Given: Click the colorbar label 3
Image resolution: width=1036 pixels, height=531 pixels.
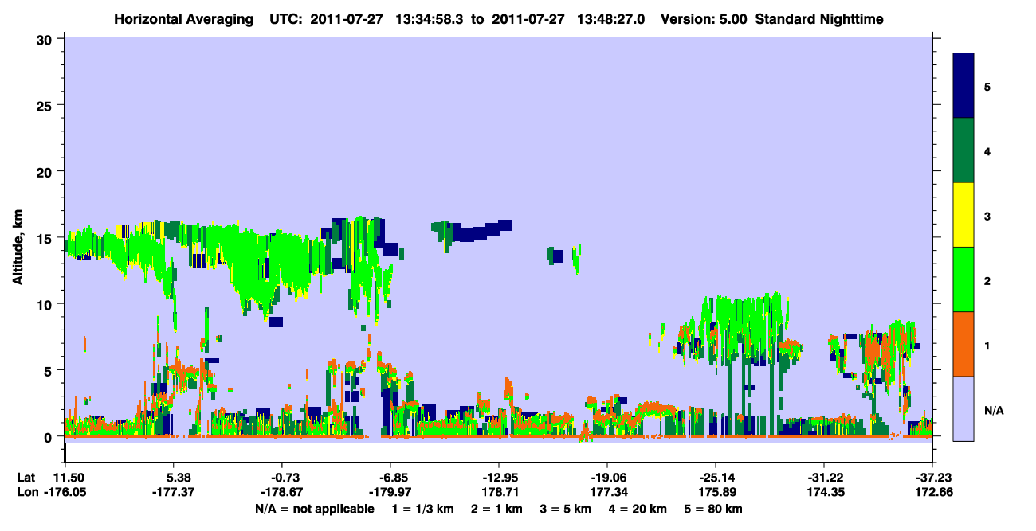Looking at the screenshot, I should tap(987, 216).
